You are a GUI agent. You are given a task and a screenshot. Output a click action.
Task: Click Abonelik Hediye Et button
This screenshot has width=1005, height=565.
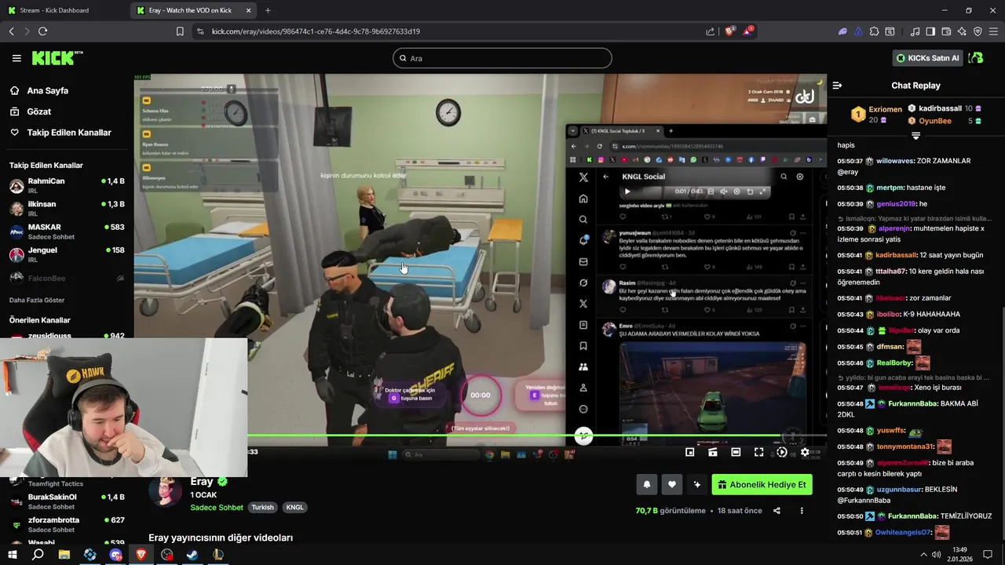[762, 485]
